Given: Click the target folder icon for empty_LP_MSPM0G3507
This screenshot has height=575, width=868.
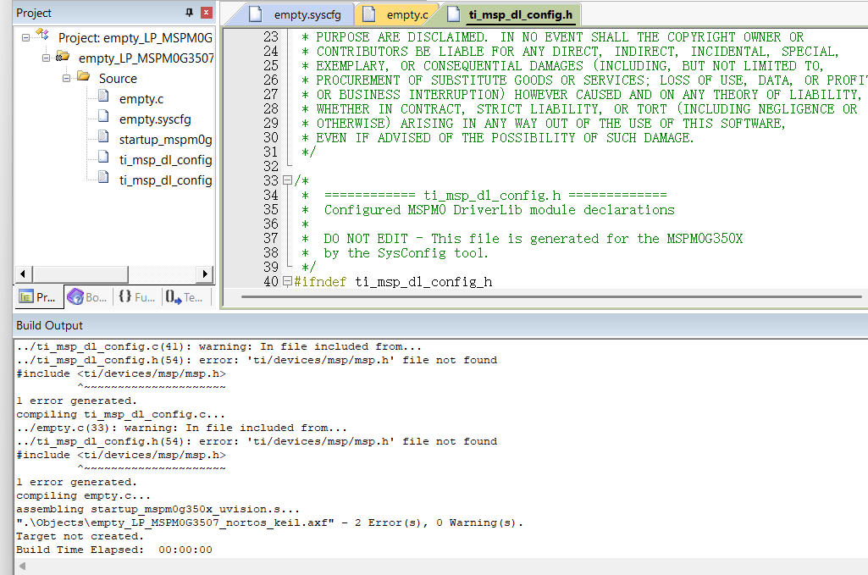Looking at the screenshot, I should coord(63,58).
